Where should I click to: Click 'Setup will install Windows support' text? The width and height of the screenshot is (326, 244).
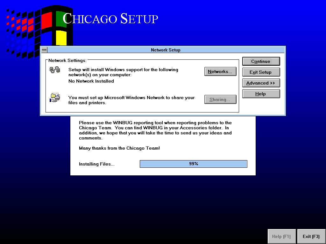(x=123, y=72)
